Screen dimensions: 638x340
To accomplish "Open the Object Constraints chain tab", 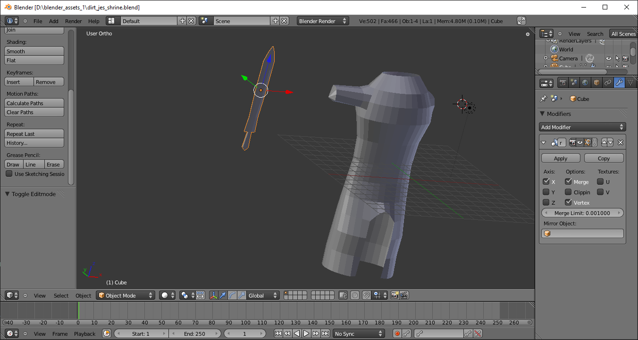I will (608, 83).
